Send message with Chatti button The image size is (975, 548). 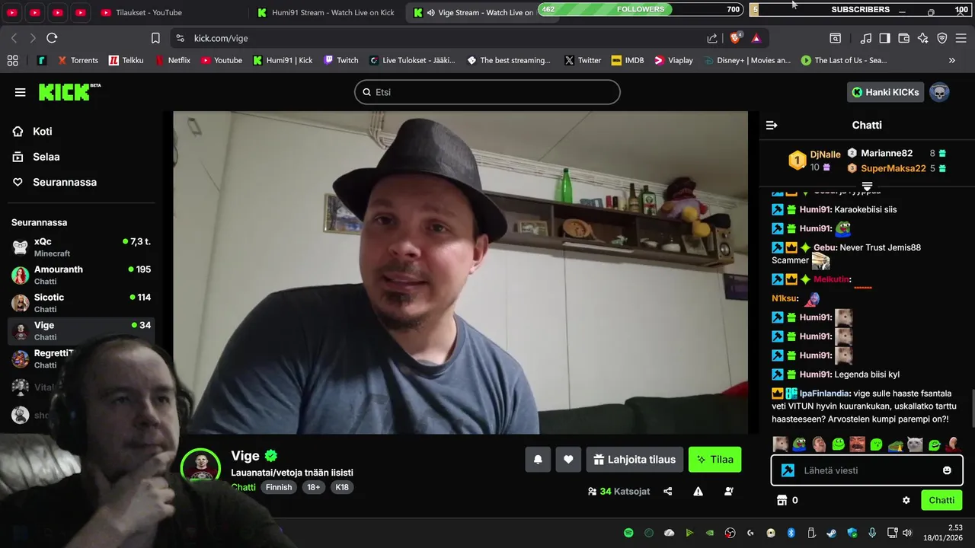941,500
